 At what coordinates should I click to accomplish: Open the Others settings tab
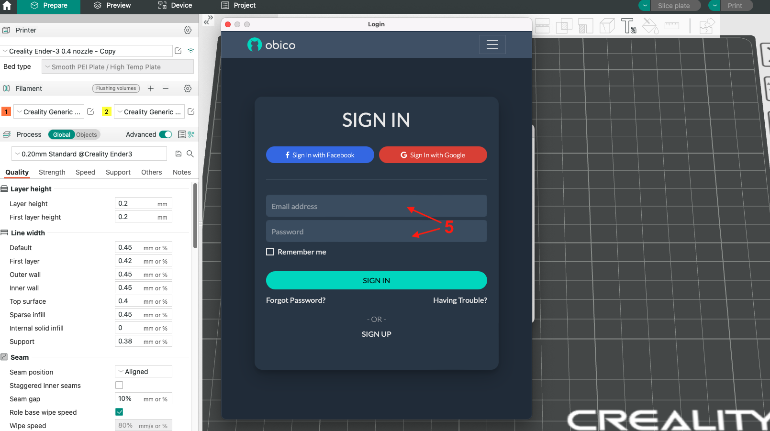click(x=152, y=172)
